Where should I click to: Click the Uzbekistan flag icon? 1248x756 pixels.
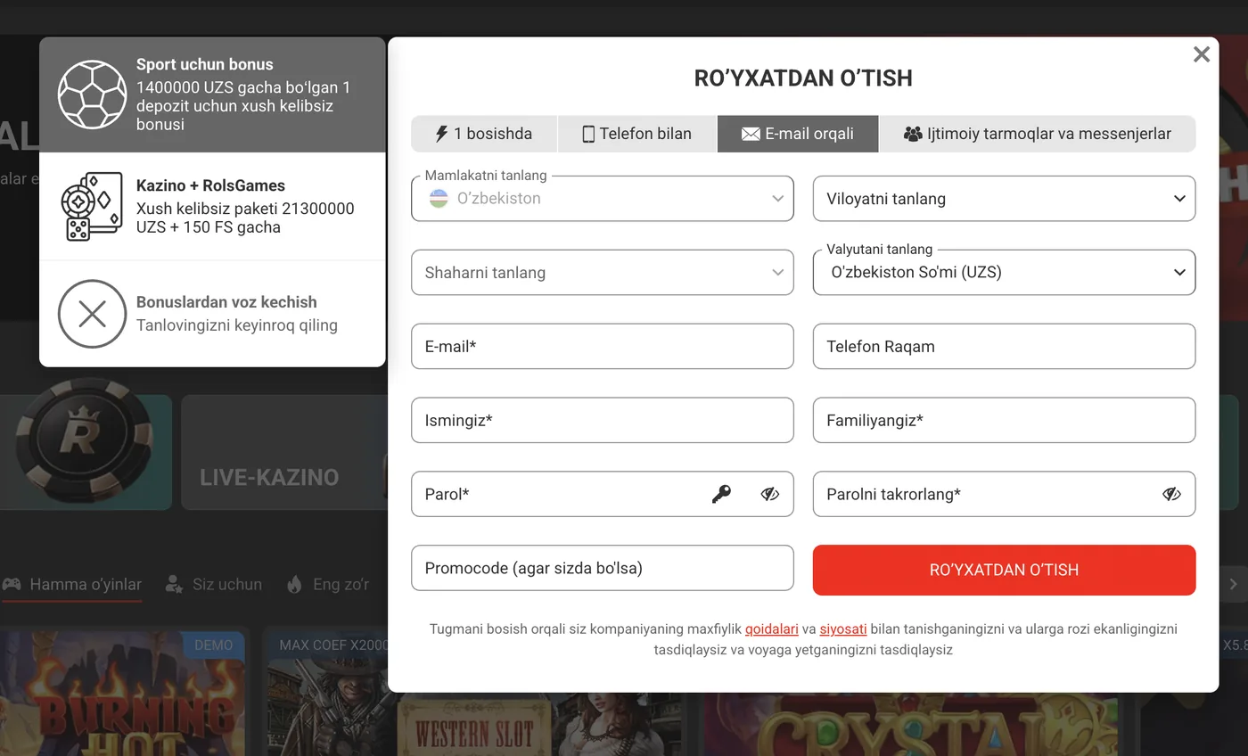click(439, 198)
